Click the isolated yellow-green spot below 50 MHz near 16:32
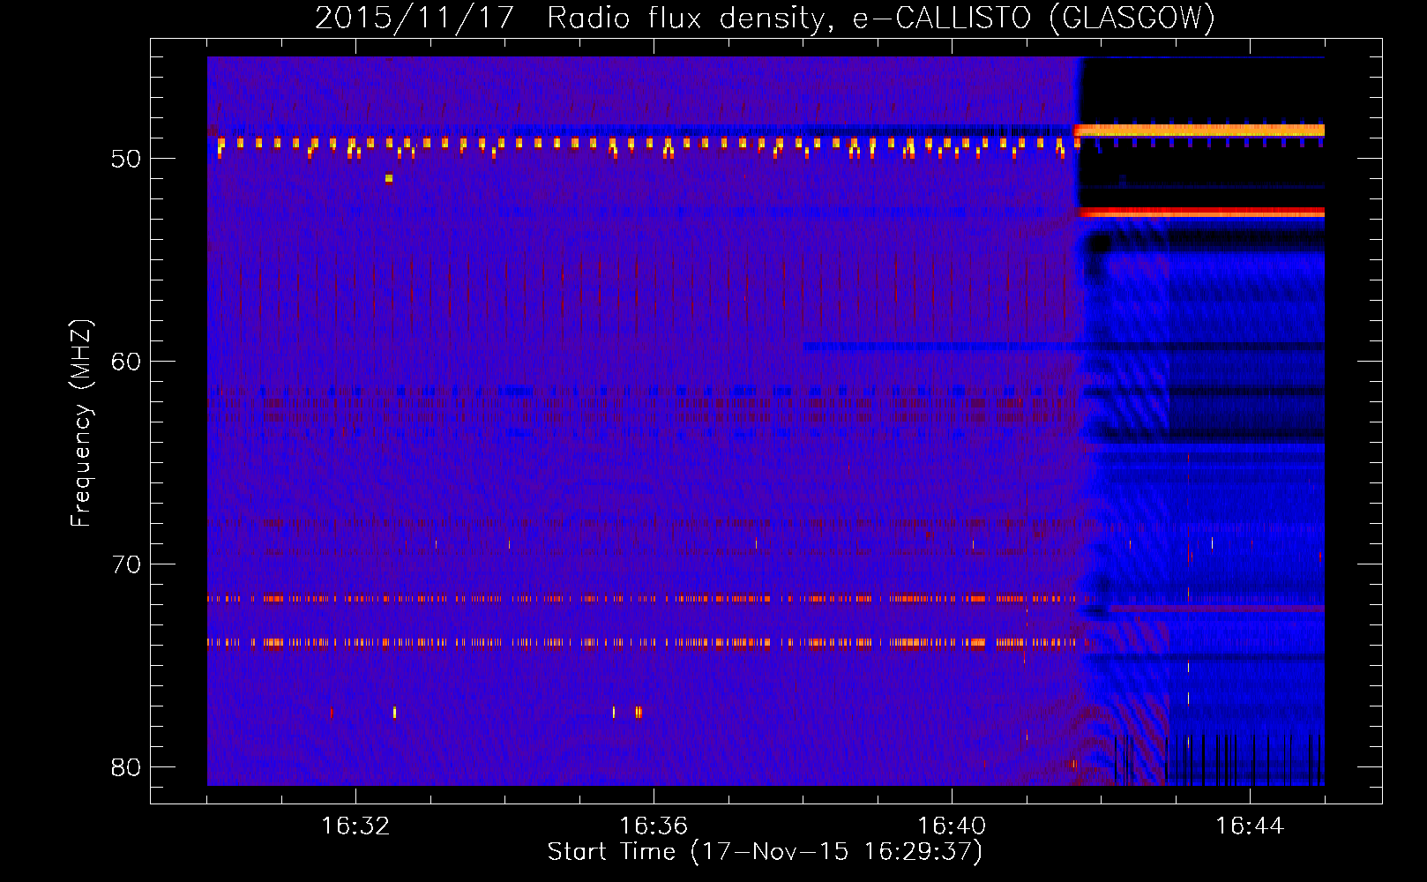The image size is (1427, 882). [389, 178]
